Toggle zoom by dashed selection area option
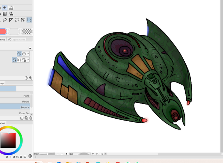The image size is (223, 163). point(19,60)
